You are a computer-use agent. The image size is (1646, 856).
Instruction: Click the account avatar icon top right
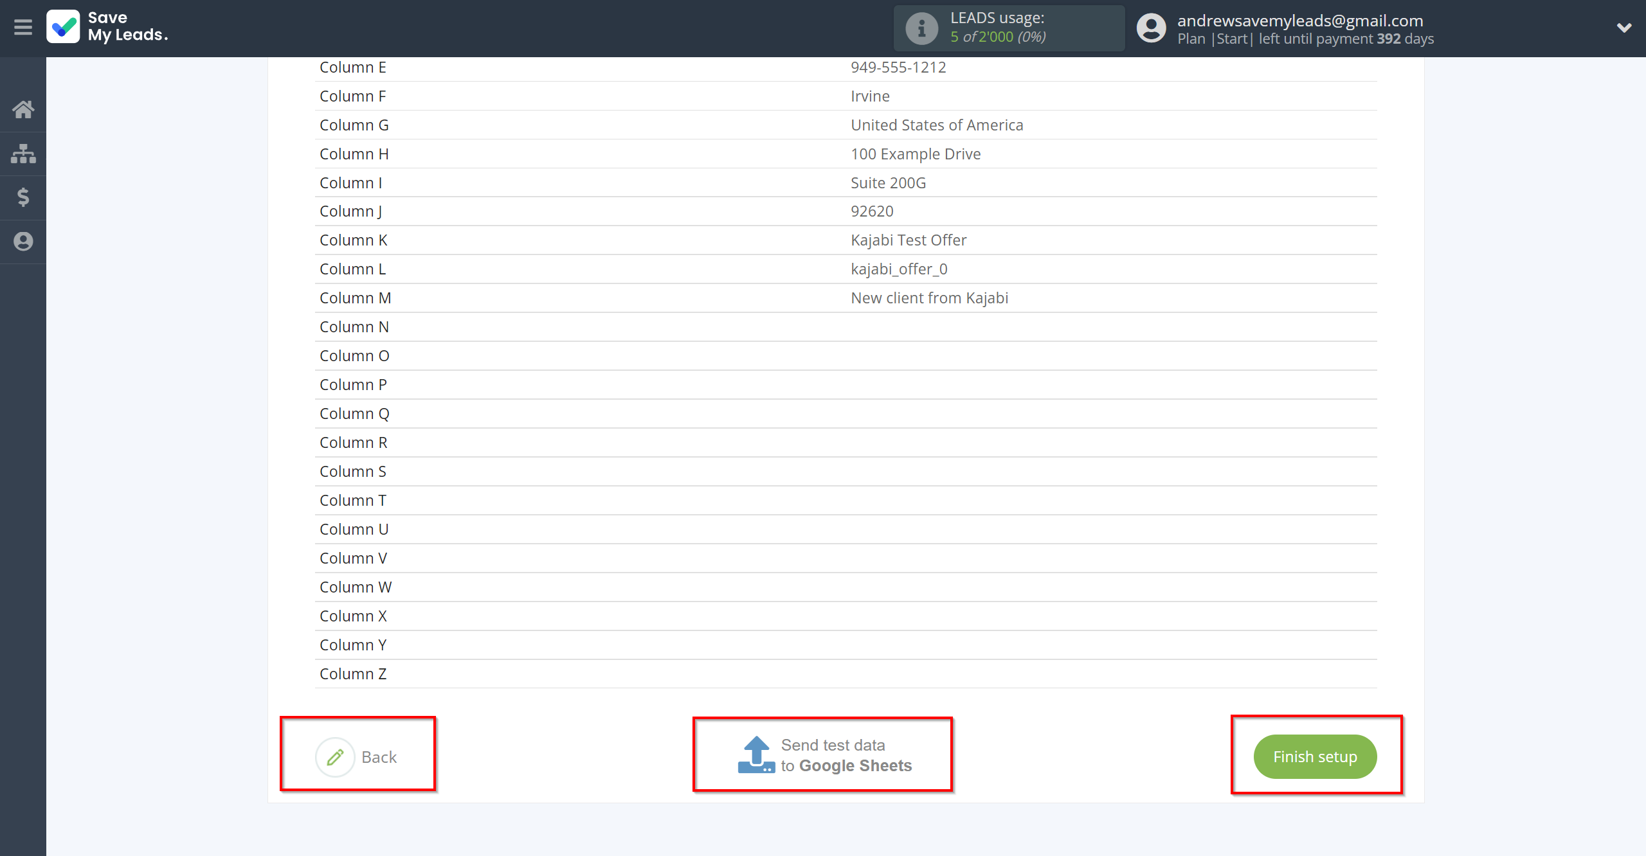[1152, 27]
